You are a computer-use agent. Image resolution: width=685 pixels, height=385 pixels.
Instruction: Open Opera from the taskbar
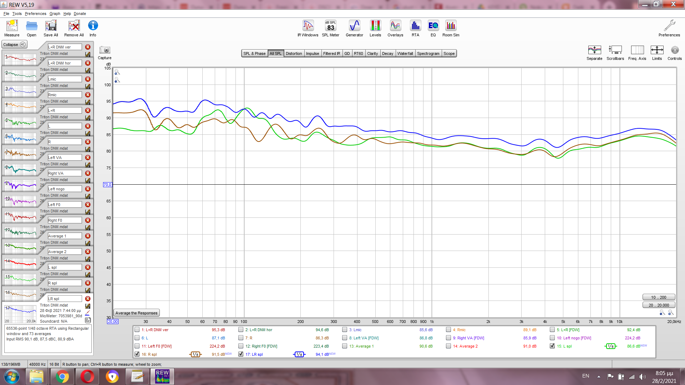87,376
